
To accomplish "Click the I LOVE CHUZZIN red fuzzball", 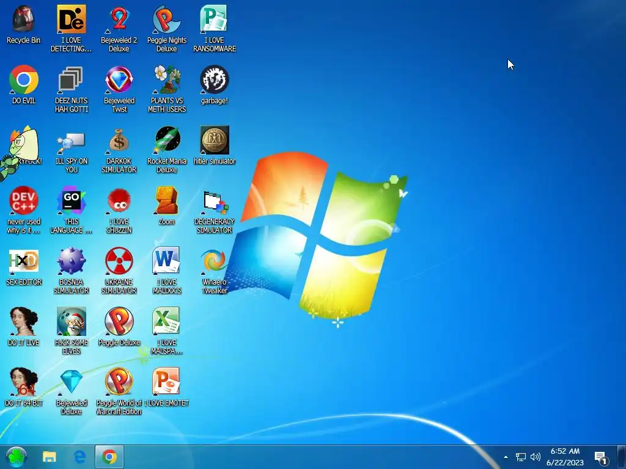I will point(119,200).
